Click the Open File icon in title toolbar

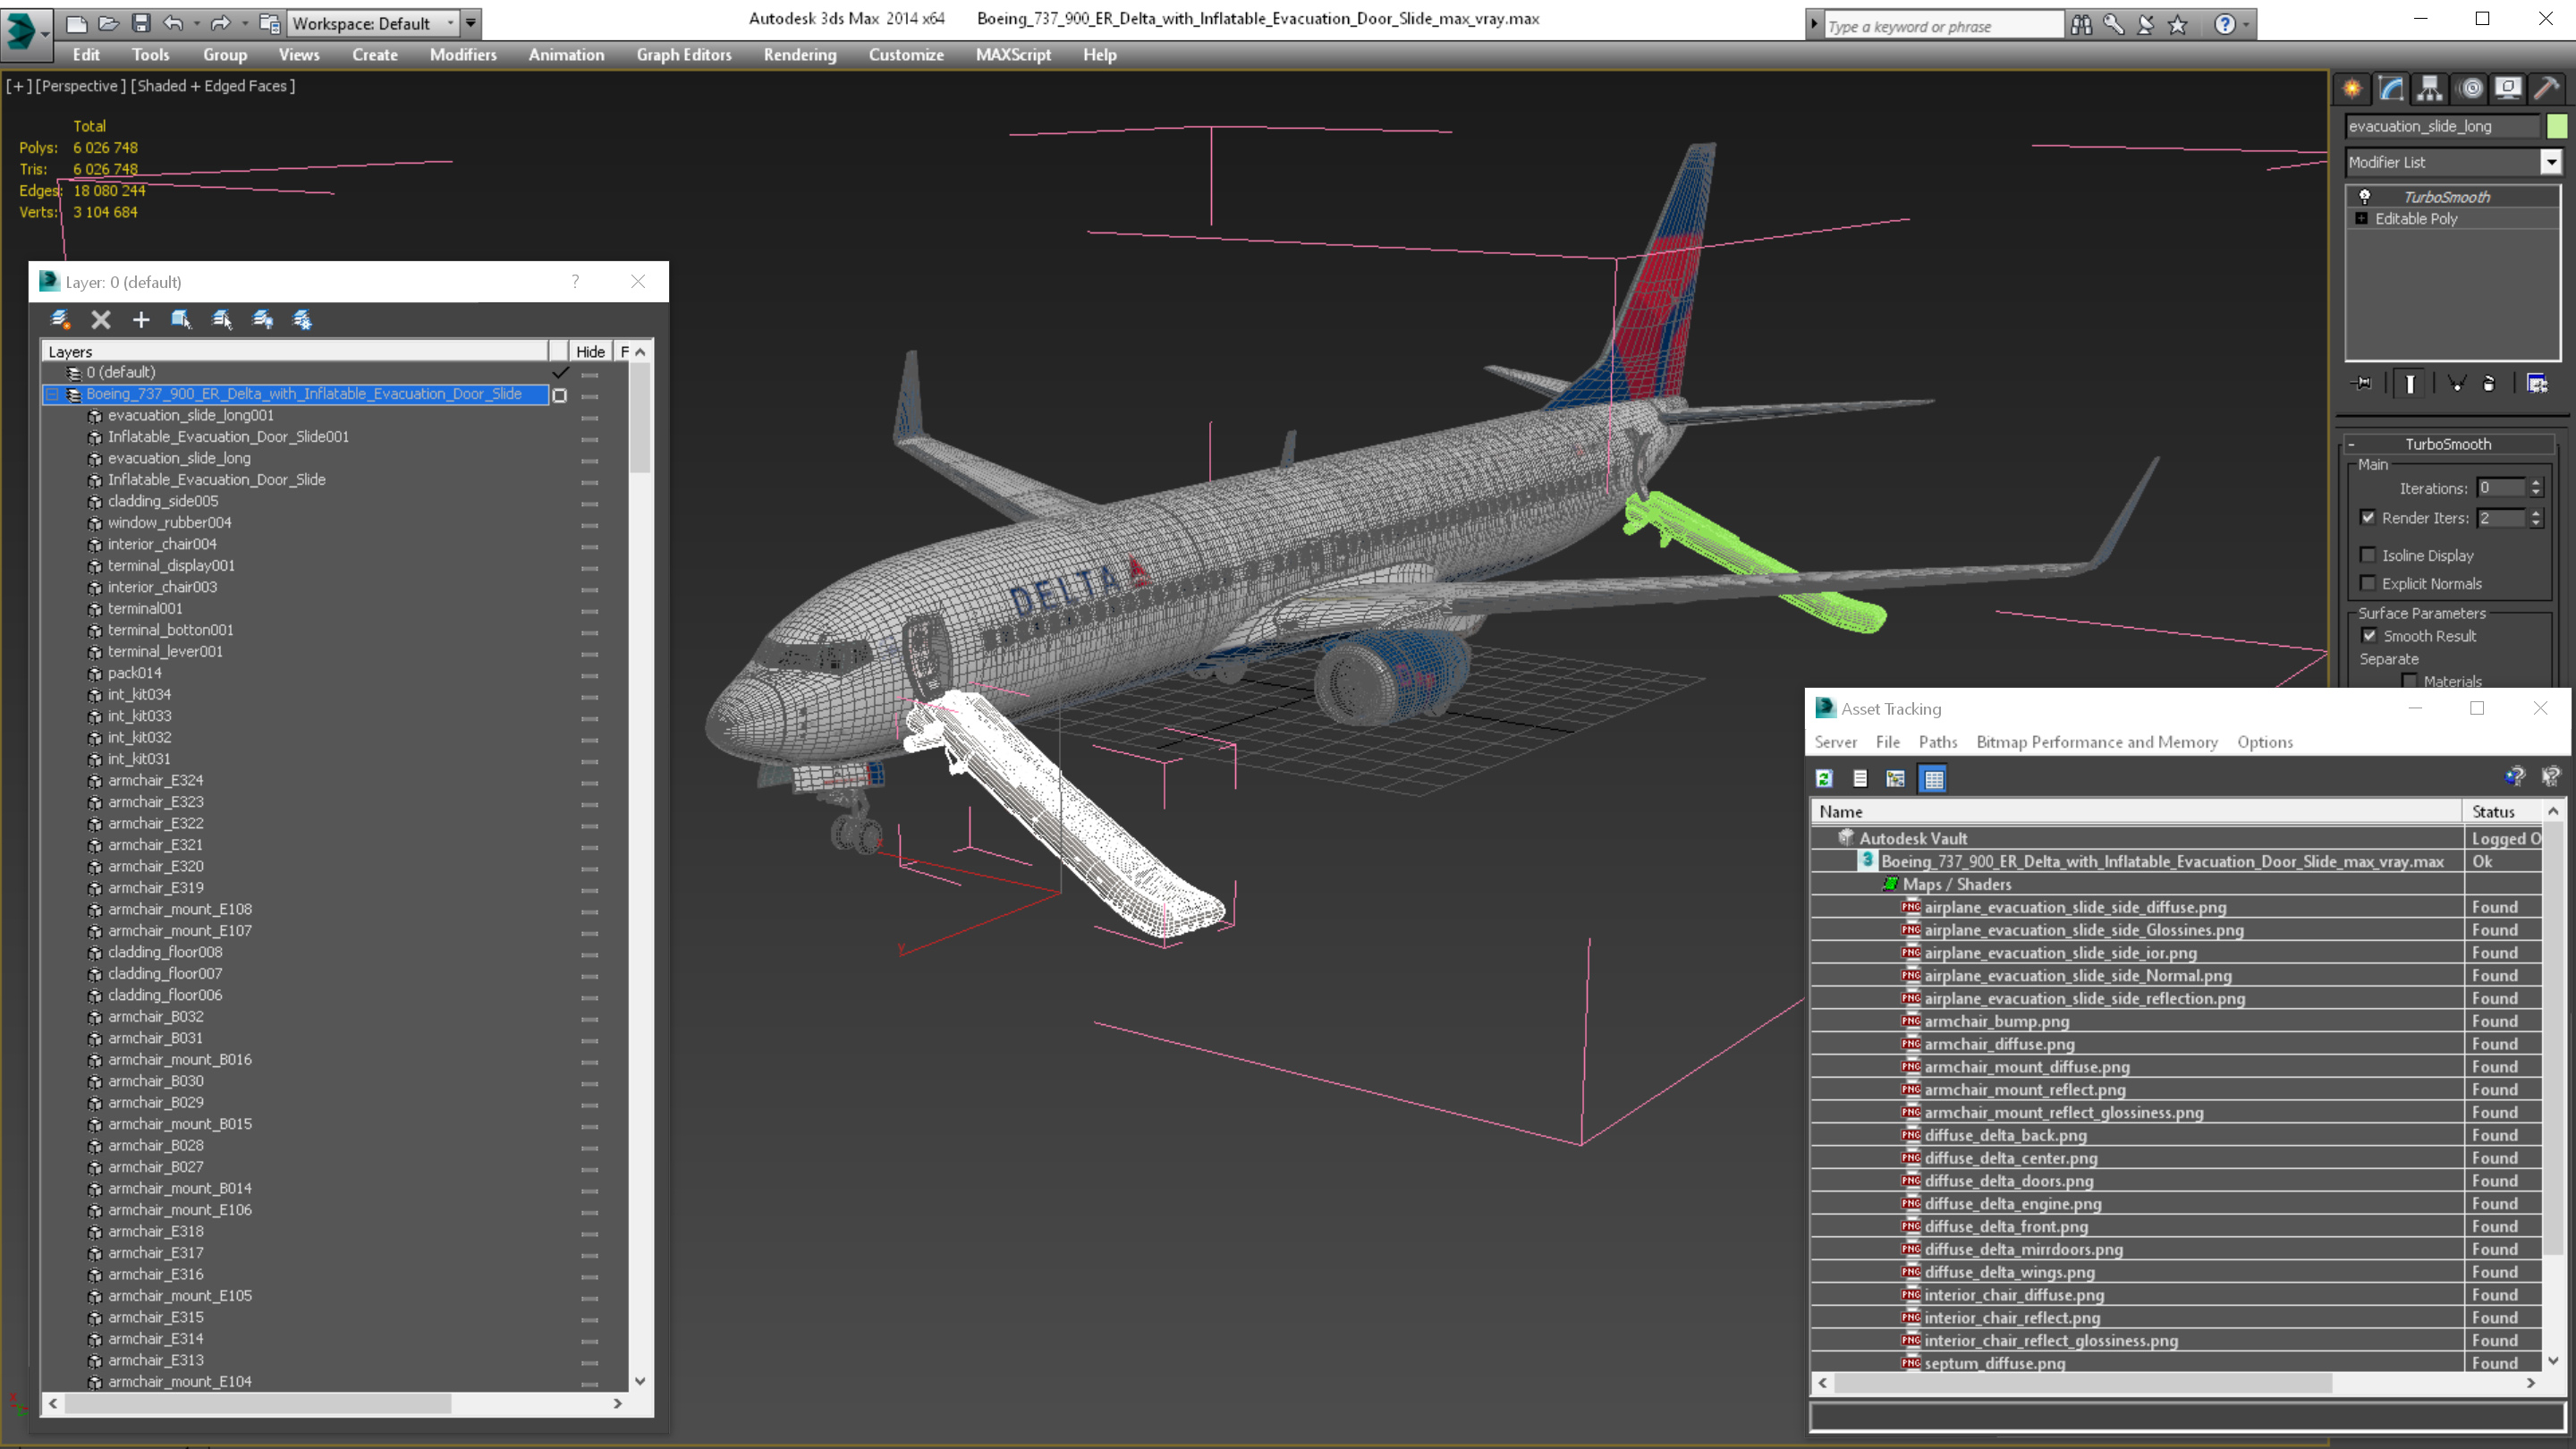tap(109, 23)
